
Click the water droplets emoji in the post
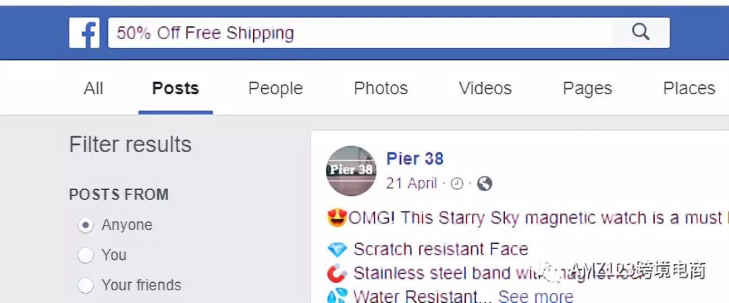tap(337, 296)
